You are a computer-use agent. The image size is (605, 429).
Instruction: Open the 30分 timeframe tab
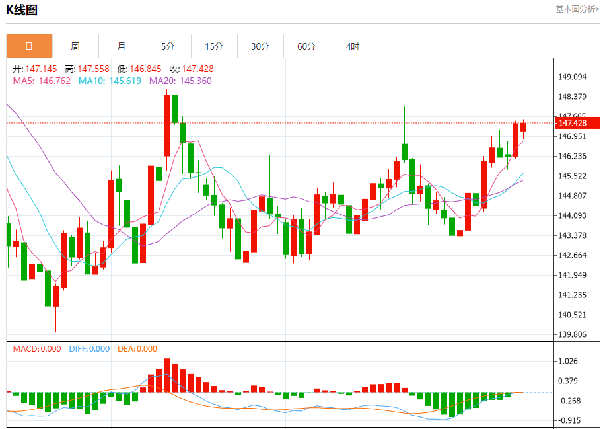point(260,46)
